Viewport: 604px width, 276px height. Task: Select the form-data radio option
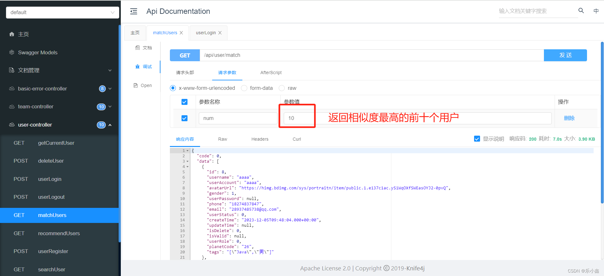244,88
